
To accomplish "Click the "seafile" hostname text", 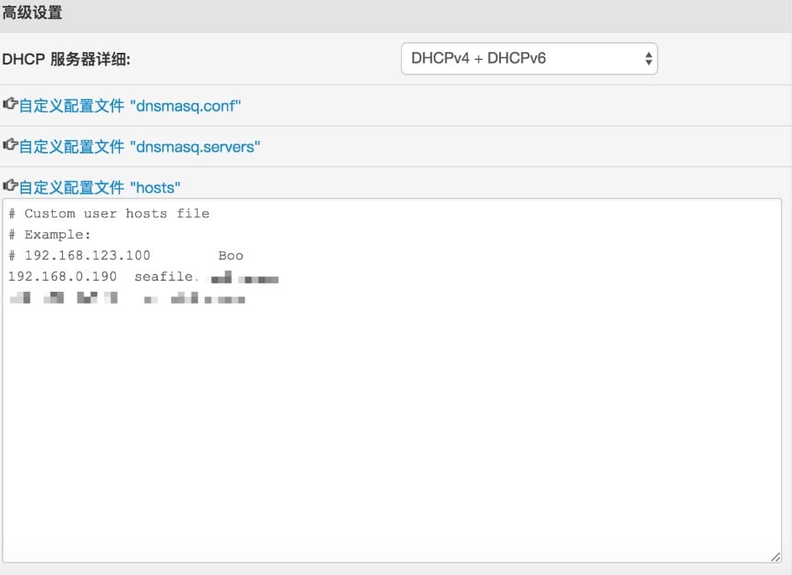I will coord(164,277).
